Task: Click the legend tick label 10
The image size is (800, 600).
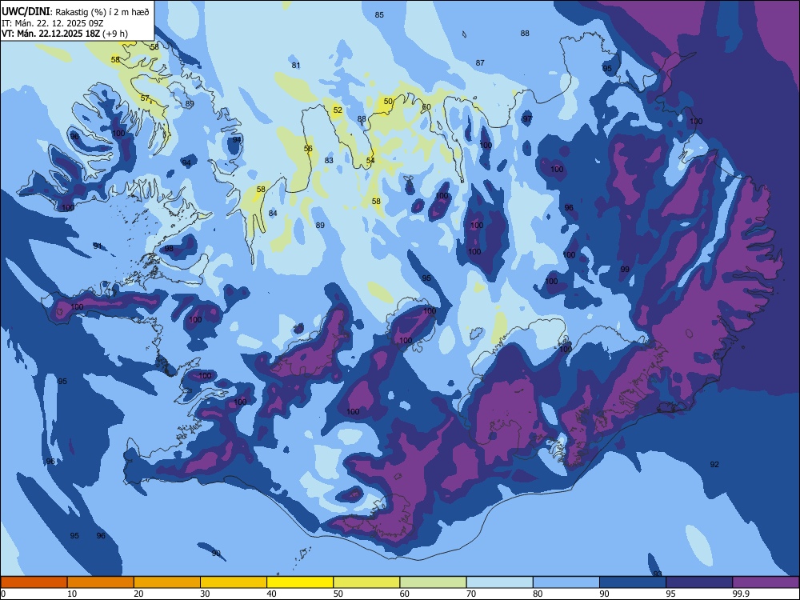Action: point(72,594)
